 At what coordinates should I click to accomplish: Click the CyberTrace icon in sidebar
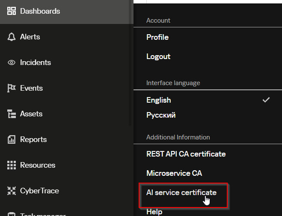12,191
